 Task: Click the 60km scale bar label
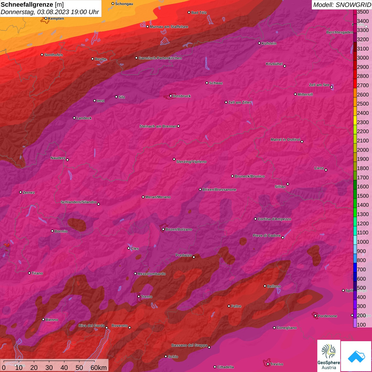click(99, 367)
